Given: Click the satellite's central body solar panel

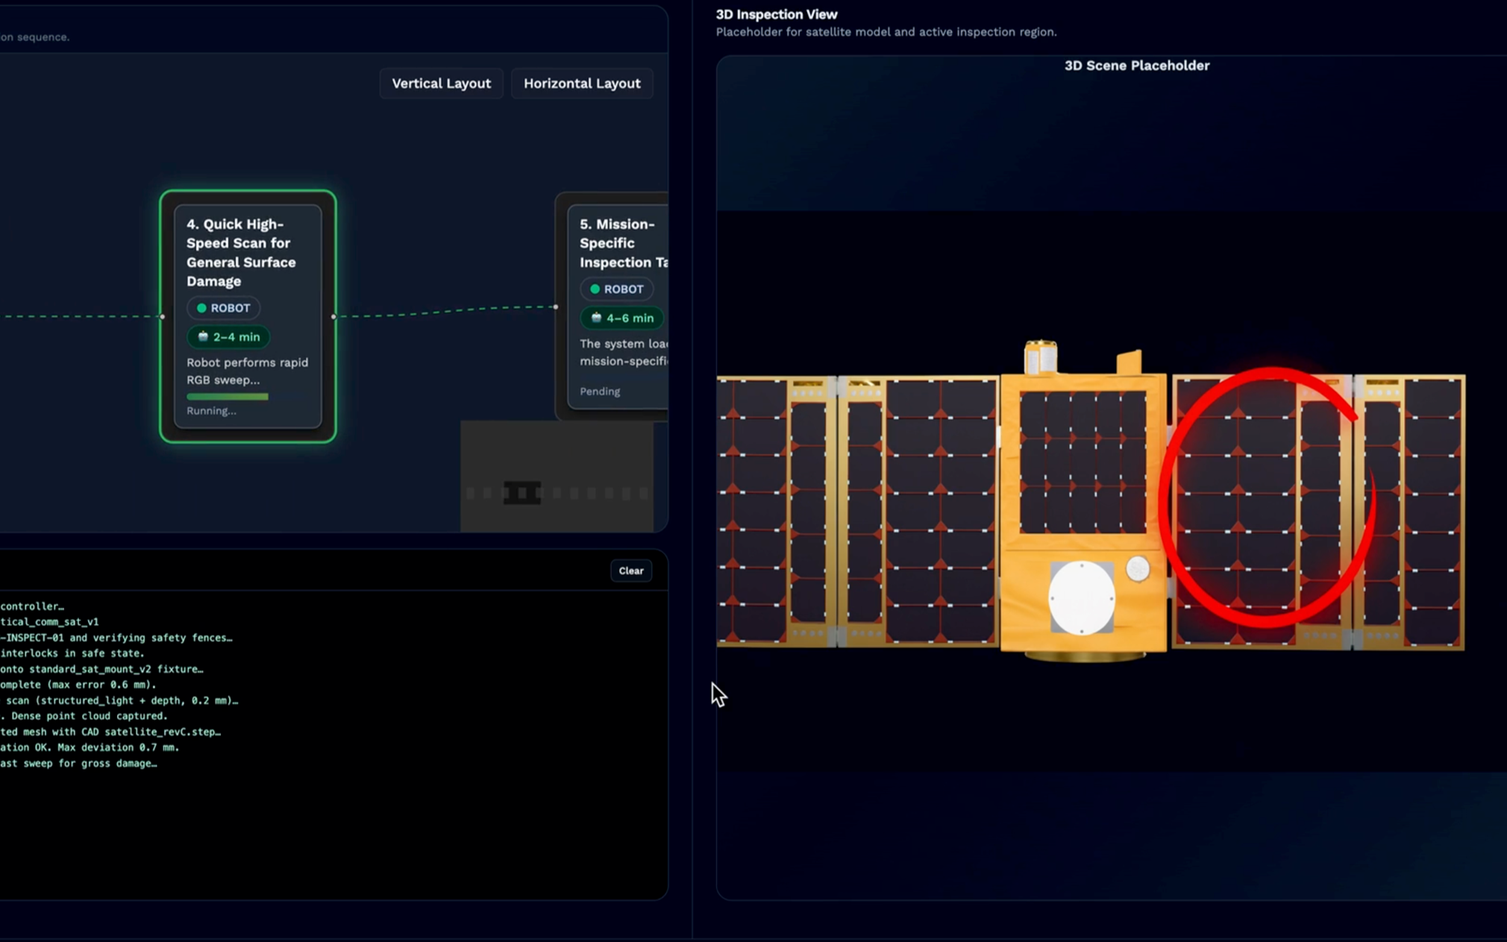Looking at the screenshot, I should [1083, 462].
